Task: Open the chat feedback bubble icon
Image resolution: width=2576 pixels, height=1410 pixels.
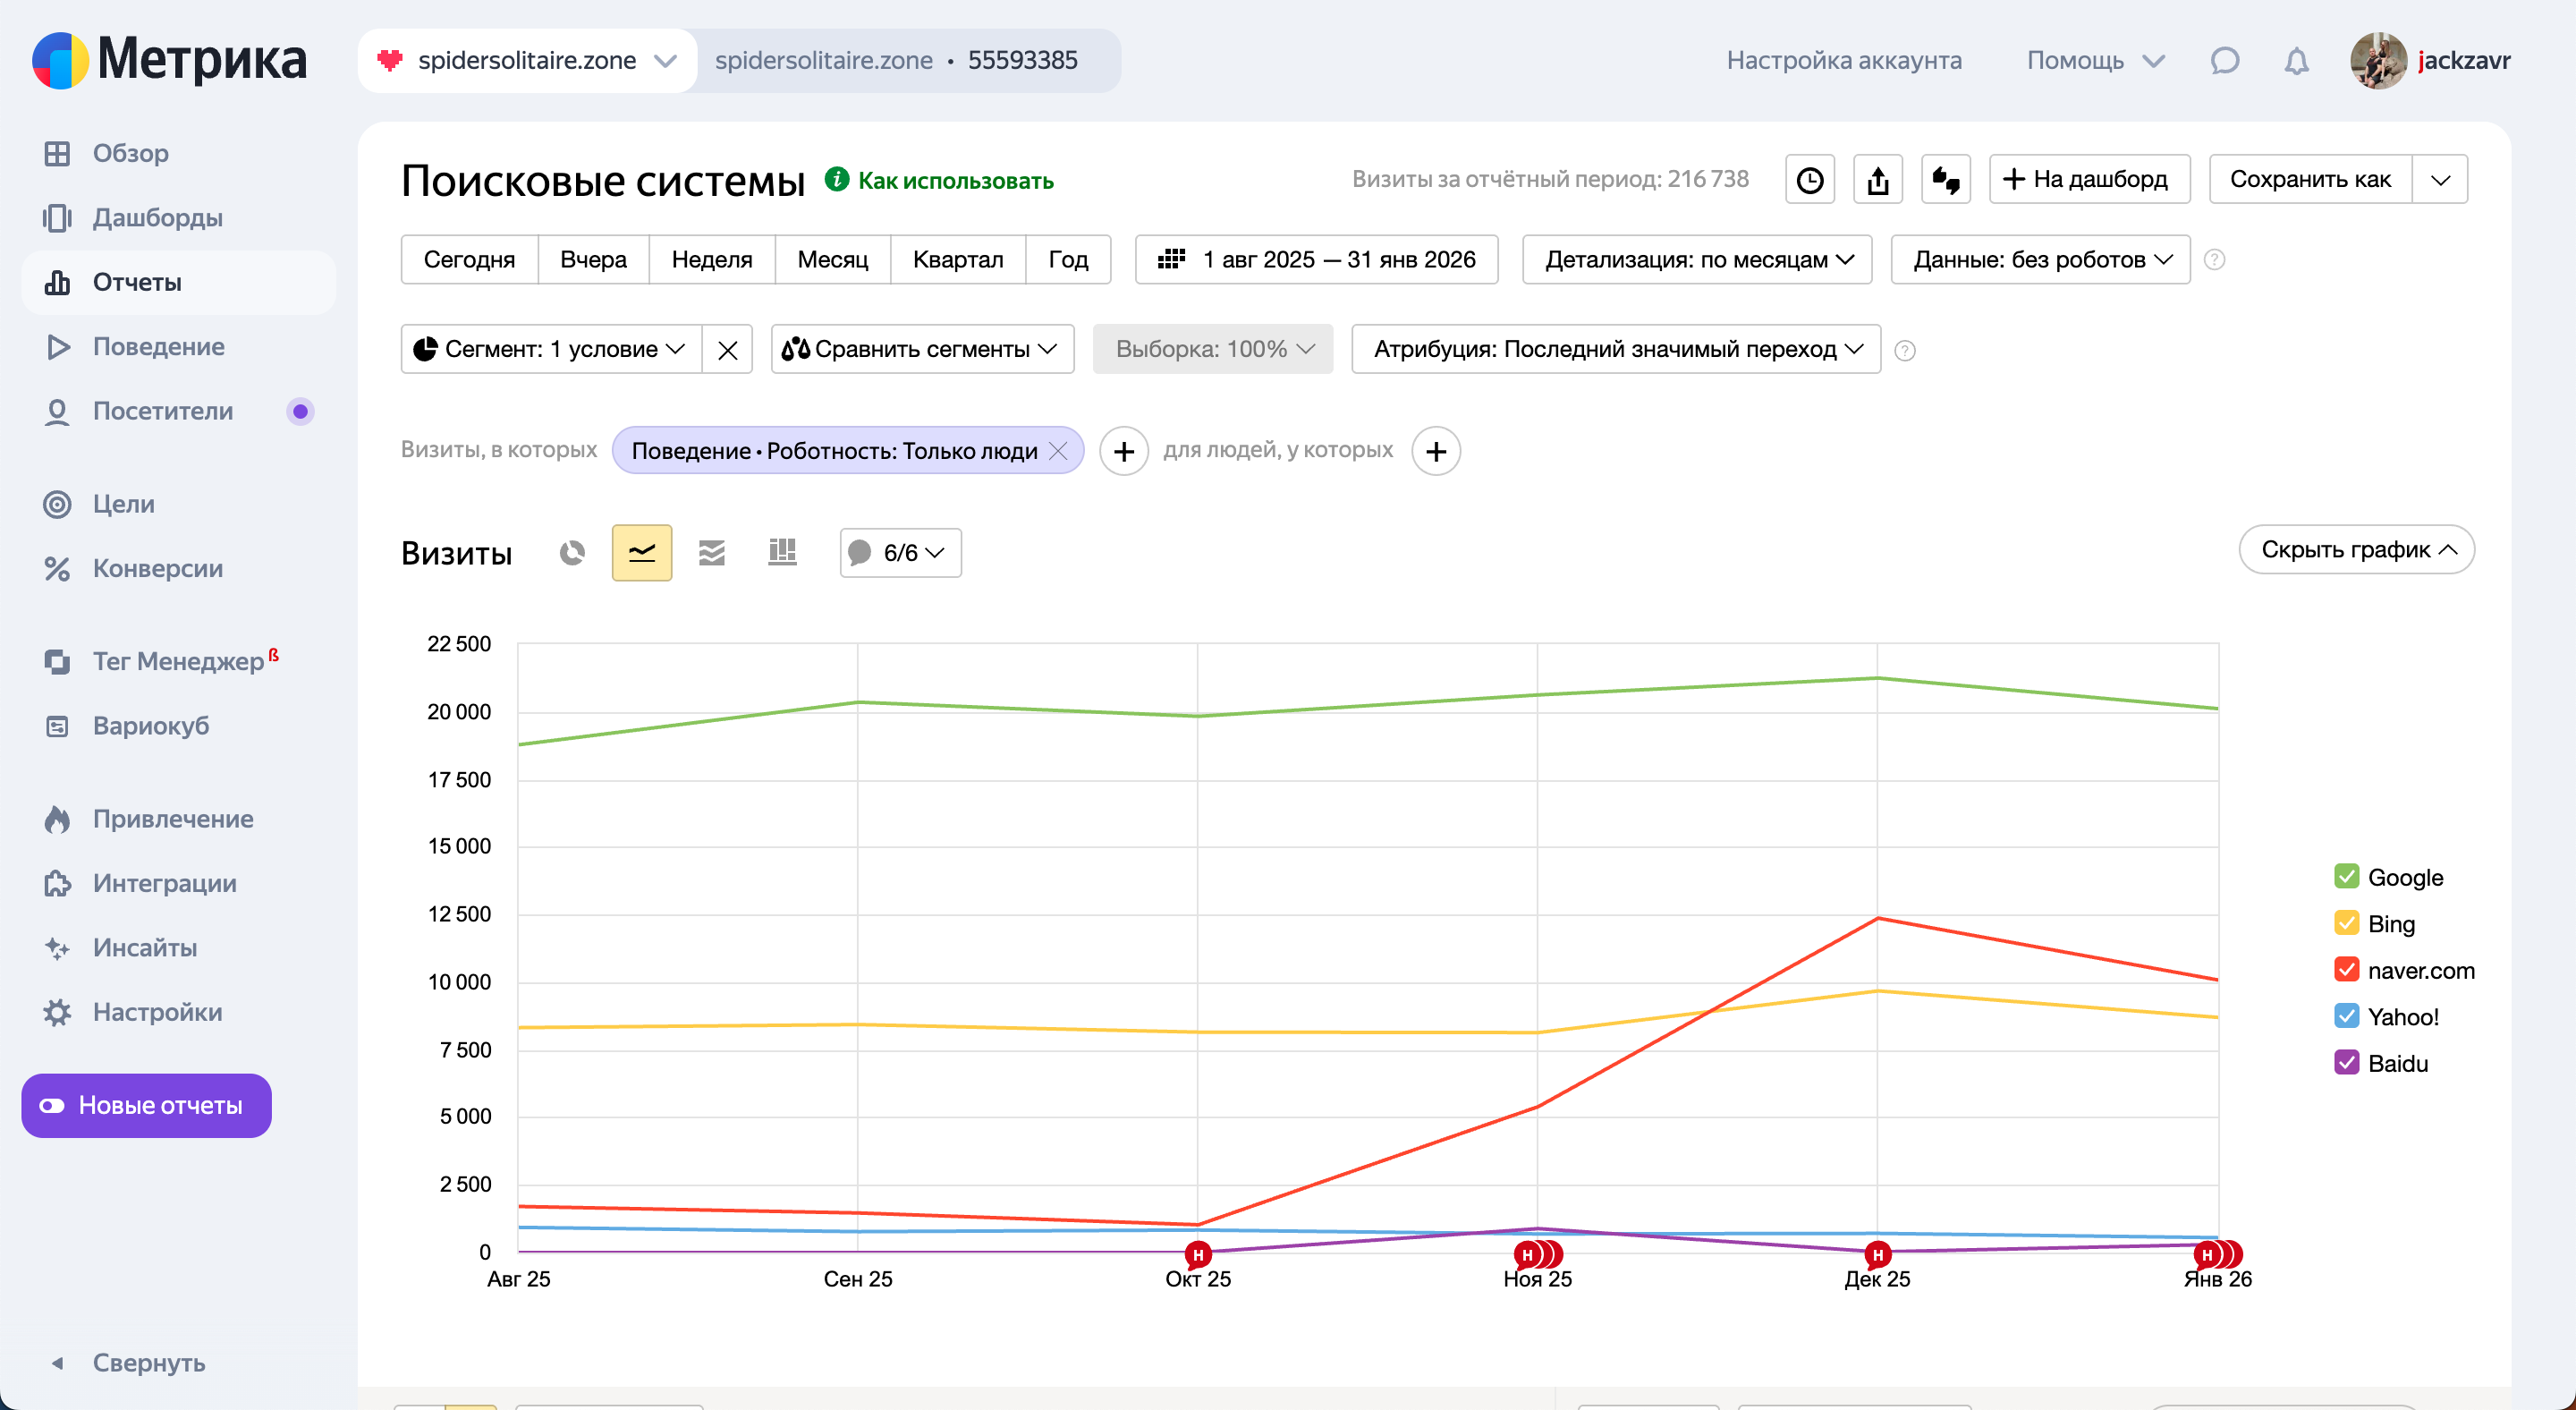Action: pyautogui.click(x=2224, y=61)
